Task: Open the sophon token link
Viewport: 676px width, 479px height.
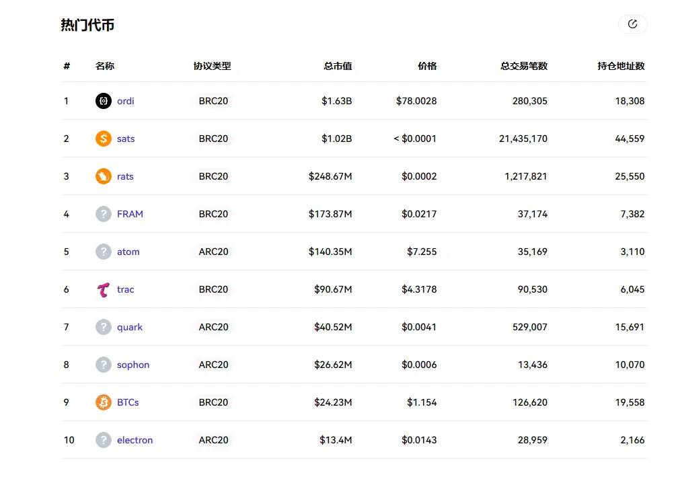Action: point(133,365)
